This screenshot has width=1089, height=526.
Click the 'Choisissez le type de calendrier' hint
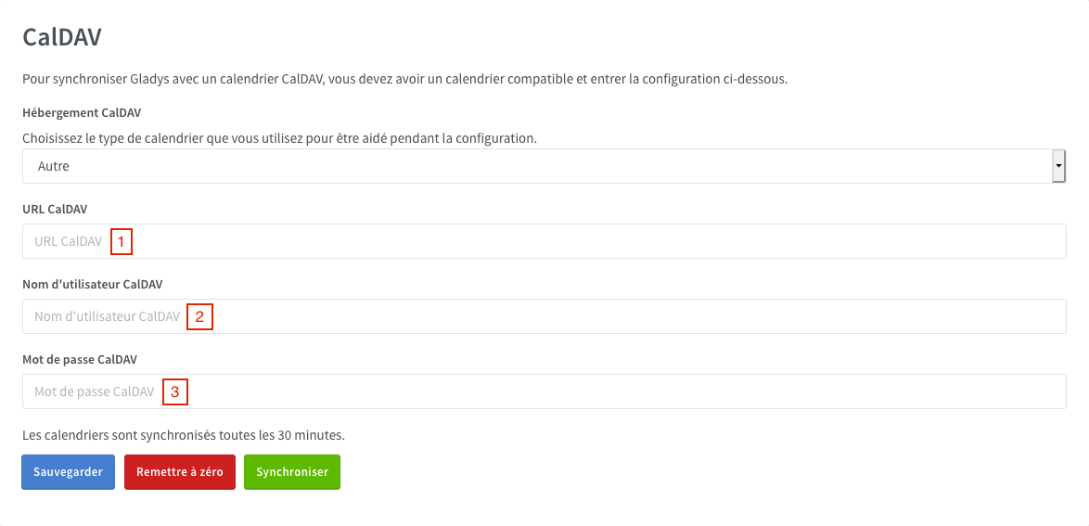pyautogui.click(x=280, y=138)
